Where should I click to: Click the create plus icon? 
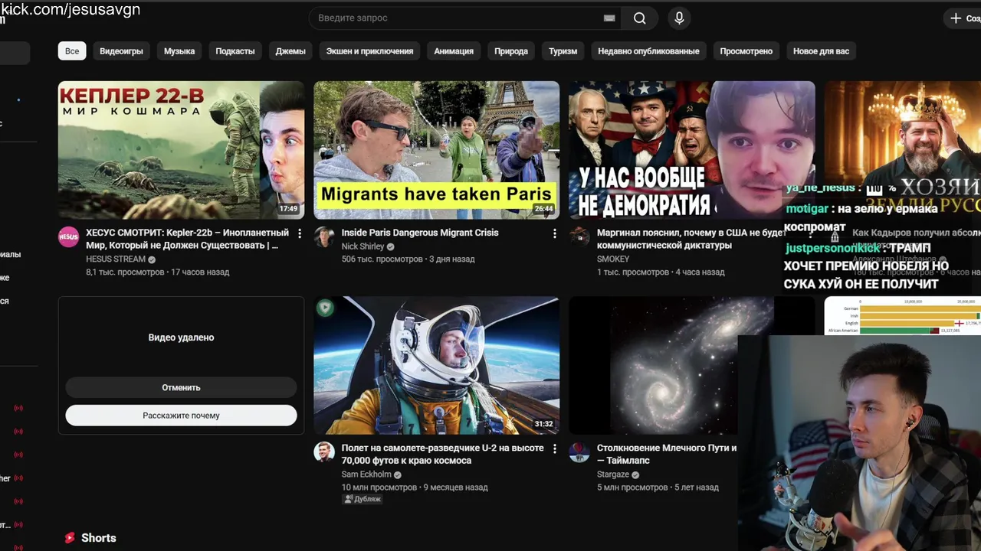[x=956, y=18]
